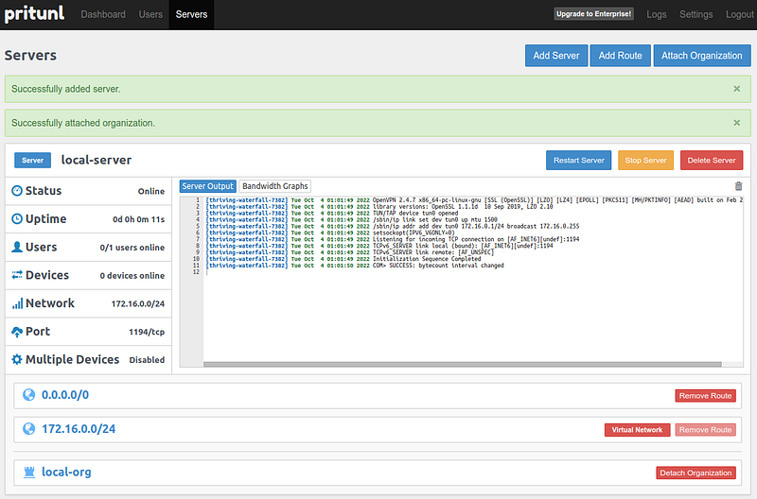757x499 pixels.
Task: Click the local-org tower icon
Action: 29,472
